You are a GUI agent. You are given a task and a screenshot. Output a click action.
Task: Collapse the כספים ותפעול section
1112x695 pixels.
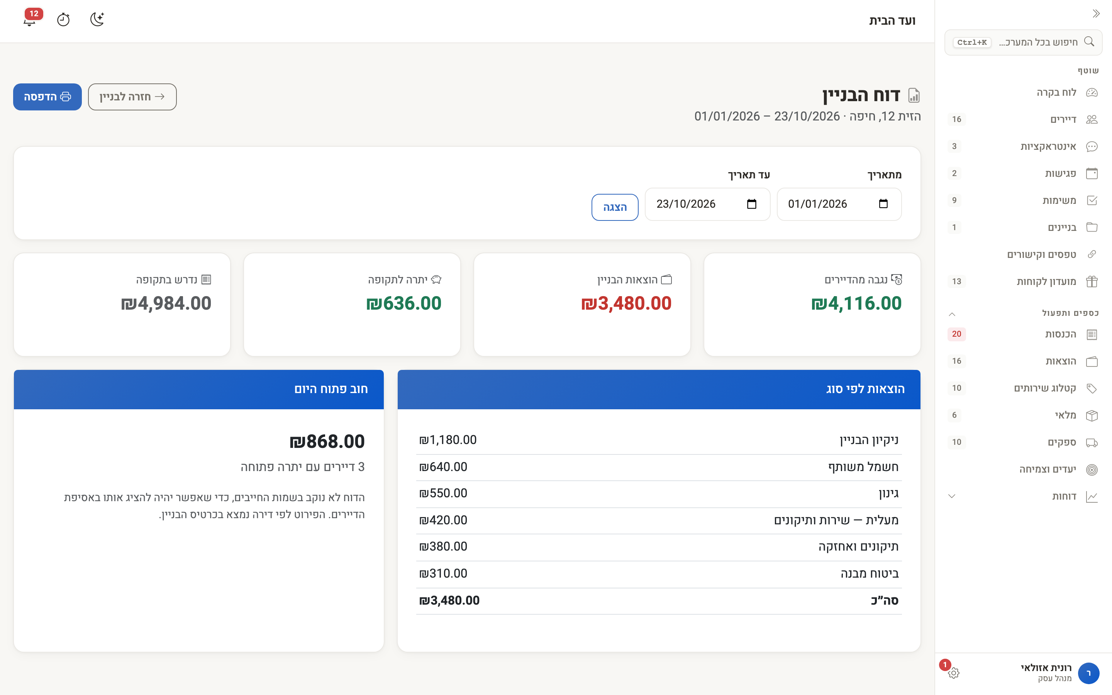pos(952,314)
